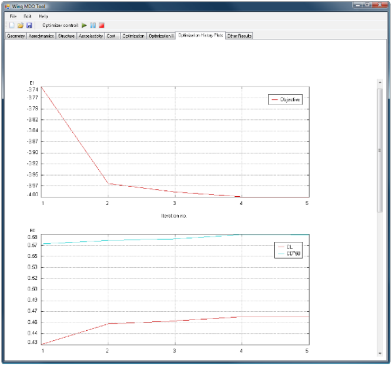Click the vertical scrollbar thumb
Image resolution: width=392 pixels, height=366 pixels.
click(380, 150)
